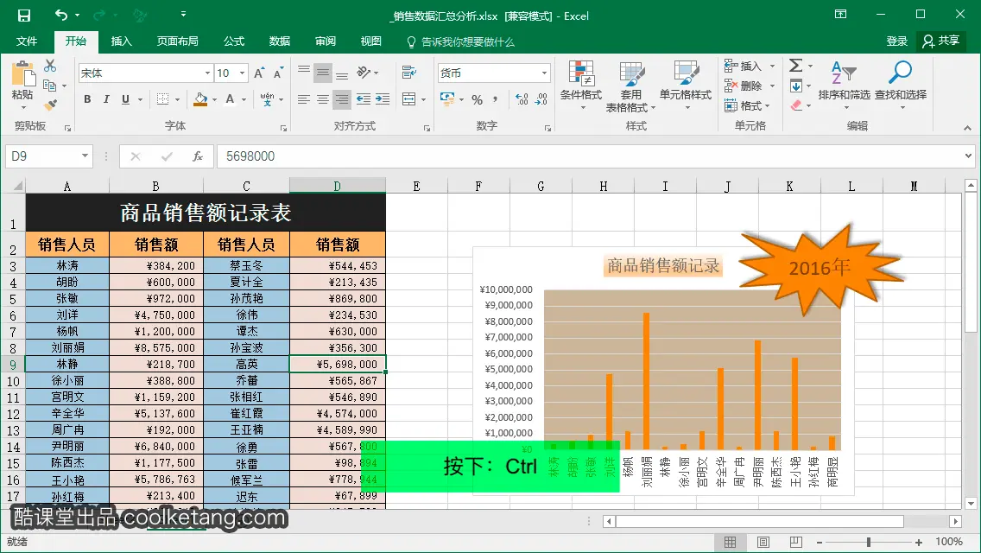This screenshot has width=981, height=553.
Task: Toggle align text right
Action: (x=342, y=99)
